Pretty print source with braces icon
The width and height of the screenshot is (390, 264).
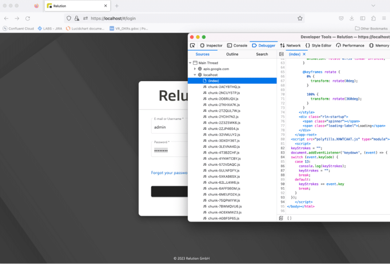point(289,218)
